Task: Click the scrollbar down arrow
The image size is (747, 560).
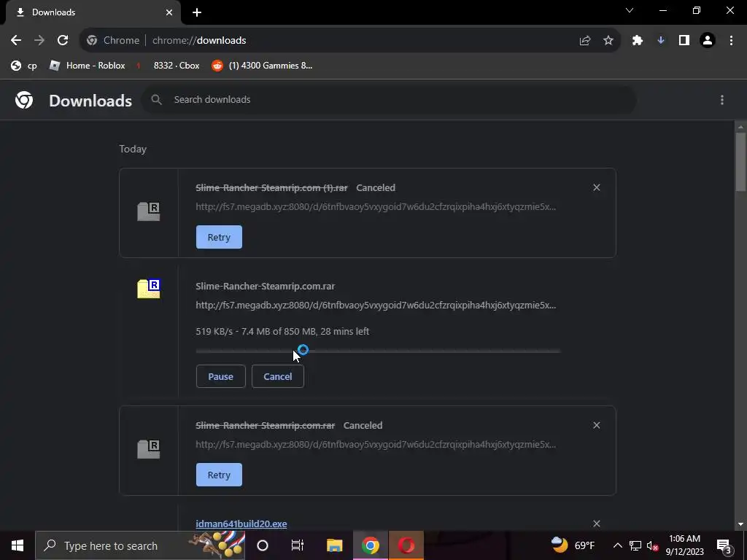Action: pyautogui.click(x=740, y=524)
